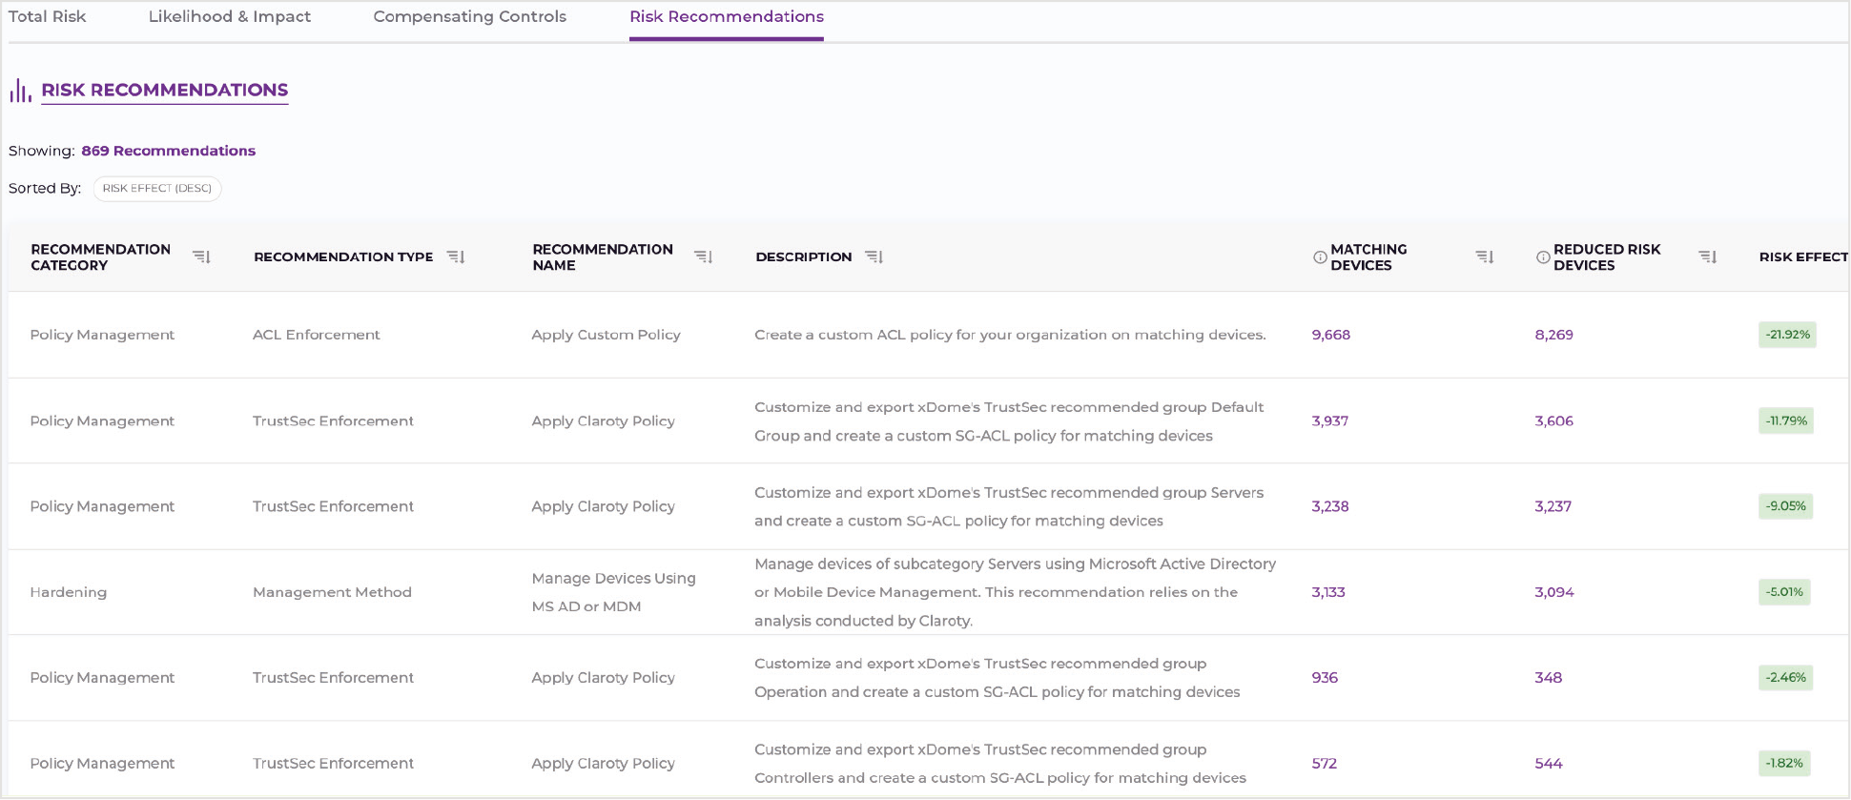Click description about custom ACL policy
This screenshot has height=800, width=1851.
pos(1011,335)
